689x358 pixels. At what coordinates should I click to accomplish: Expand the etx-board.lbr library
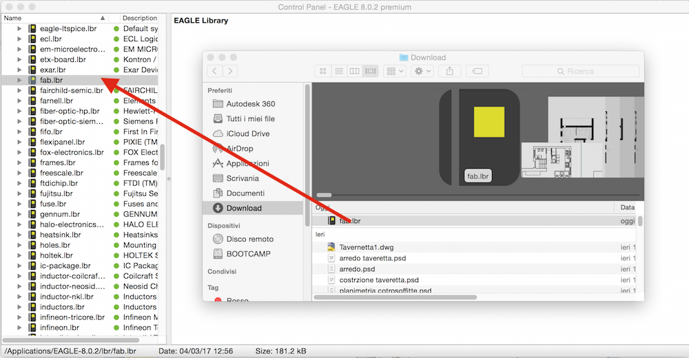[19, 59]
